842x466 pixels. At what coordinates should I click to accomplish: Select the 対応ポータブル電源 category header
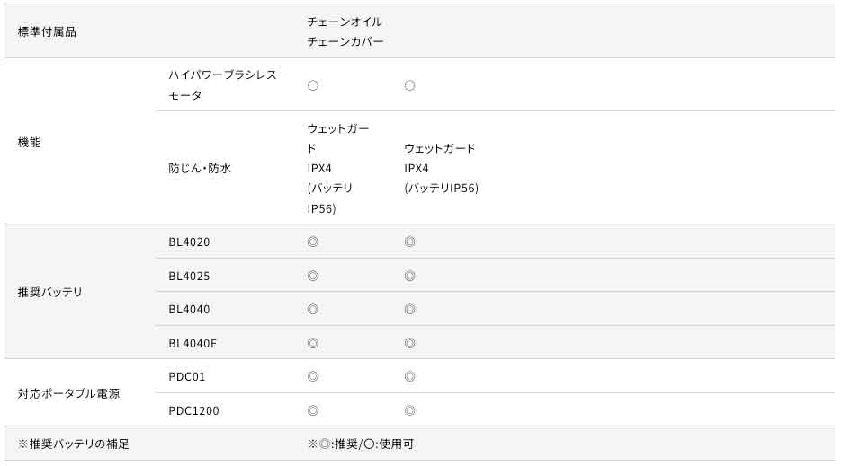pos(68,393)
